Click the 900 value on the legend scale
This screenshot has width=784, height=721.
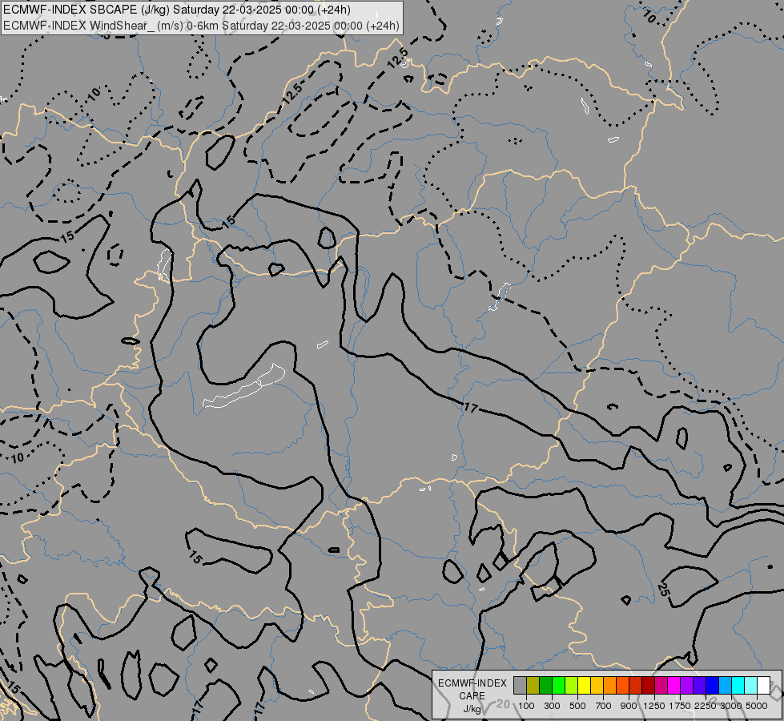point(629,706)
